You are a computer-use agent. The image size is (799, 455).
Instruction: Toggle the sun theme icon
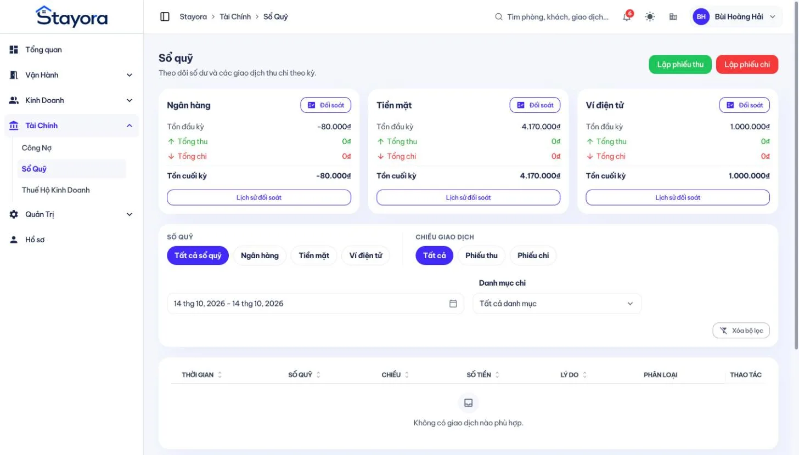click(x=650, y=17)
